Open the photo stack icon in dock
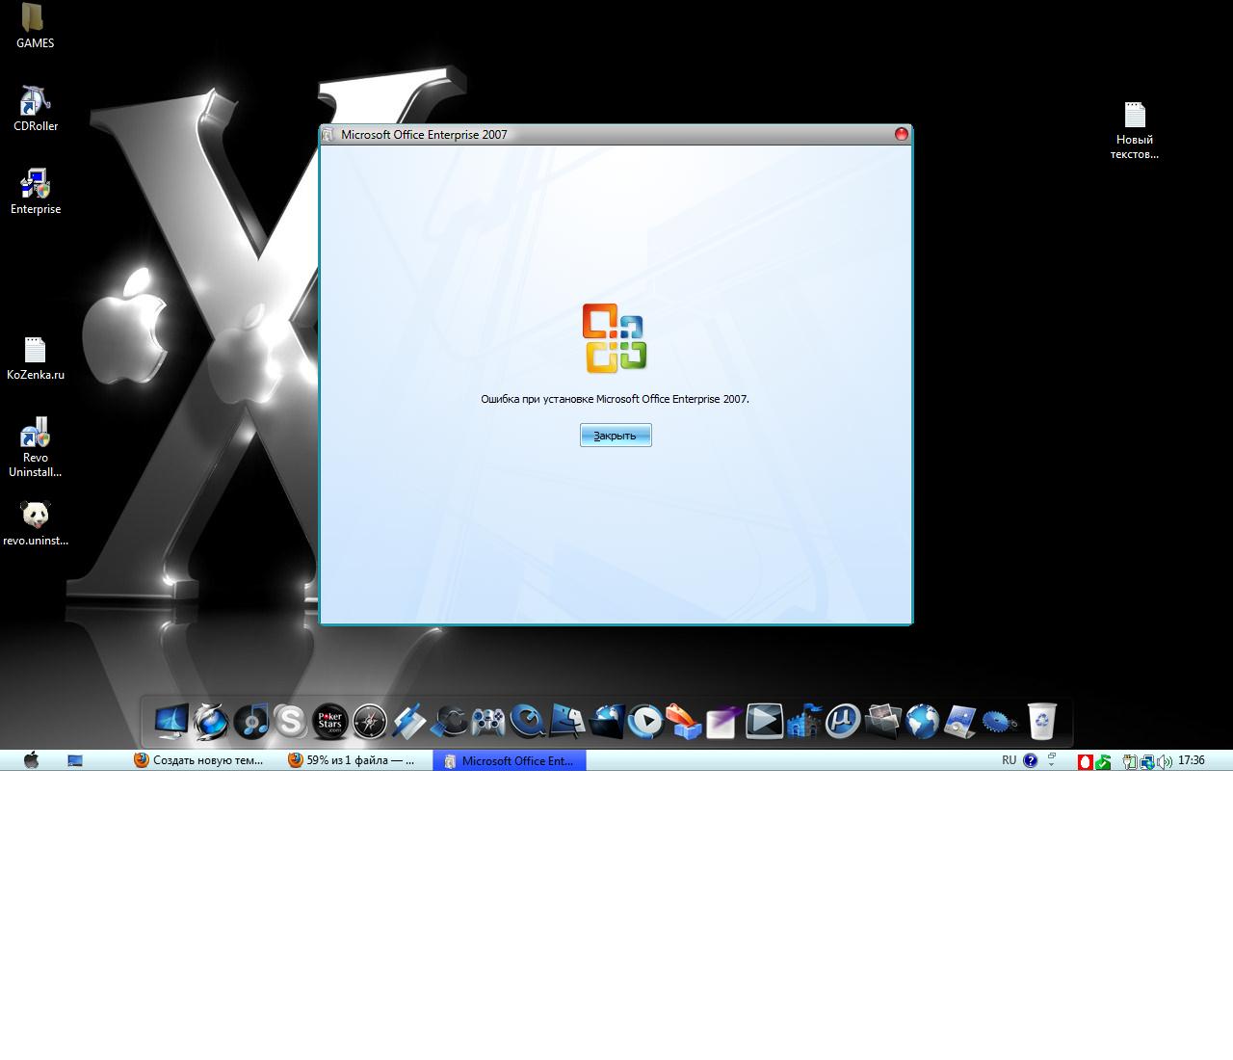Image resolution: width=1233 pixels, height=1060 pixels. pyautogui.click(x=882, y=721)
